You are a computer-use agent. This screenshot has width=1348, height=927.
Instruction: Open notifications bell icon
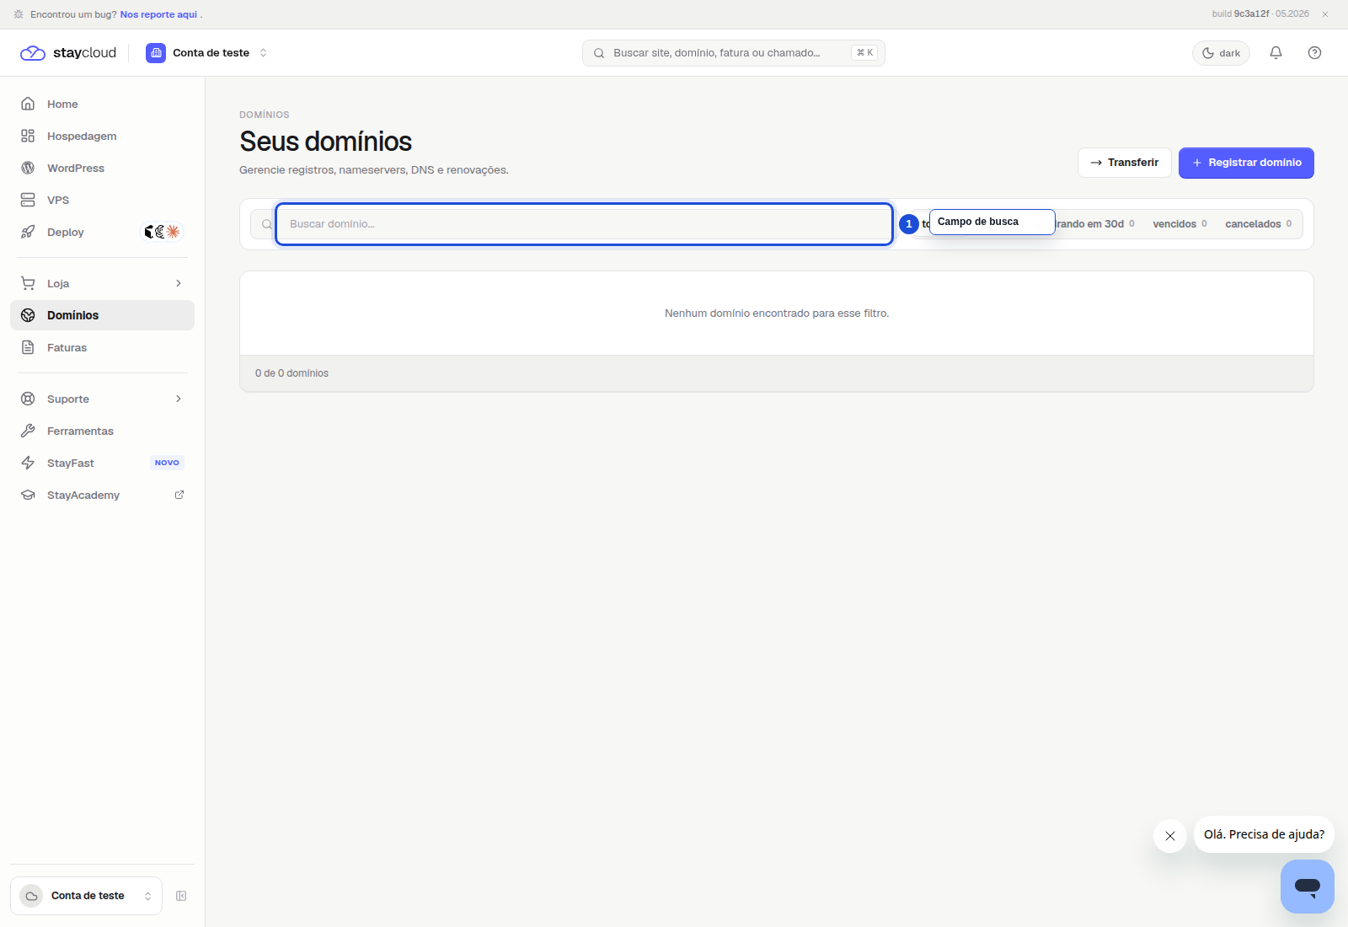click(x=1276, y=52)
